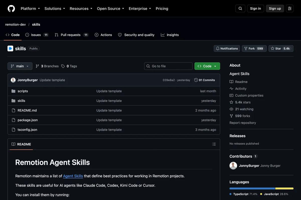301x200 pixels.
Task: Open commit hash 039e8a2 link
Action: point(169,80)
